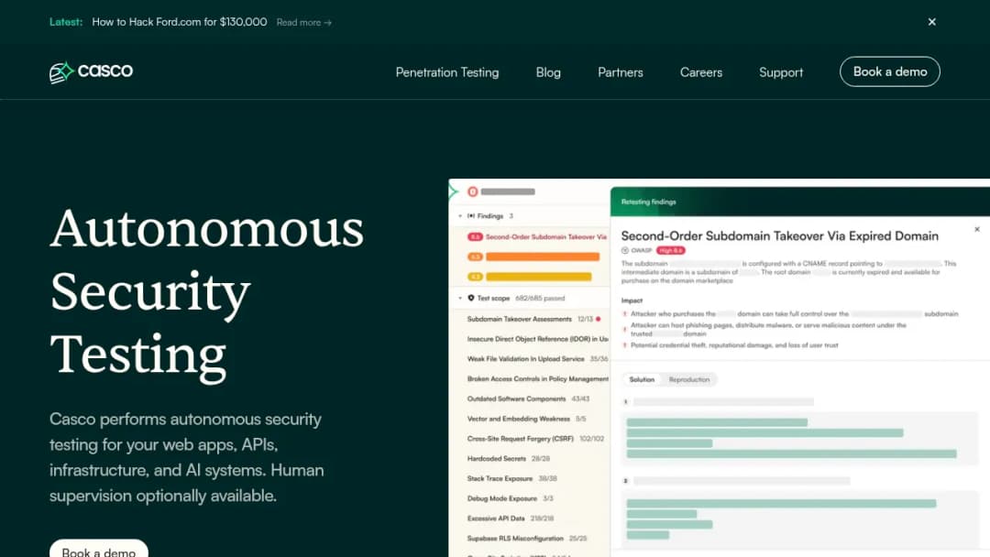The image size is (990, 557).
Task: Click the icon beside Findings label
Action: 471,215
